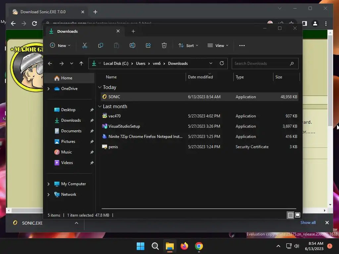Toggle Chrome side panel button
The image size is (339, 254).
pos(305,23)
